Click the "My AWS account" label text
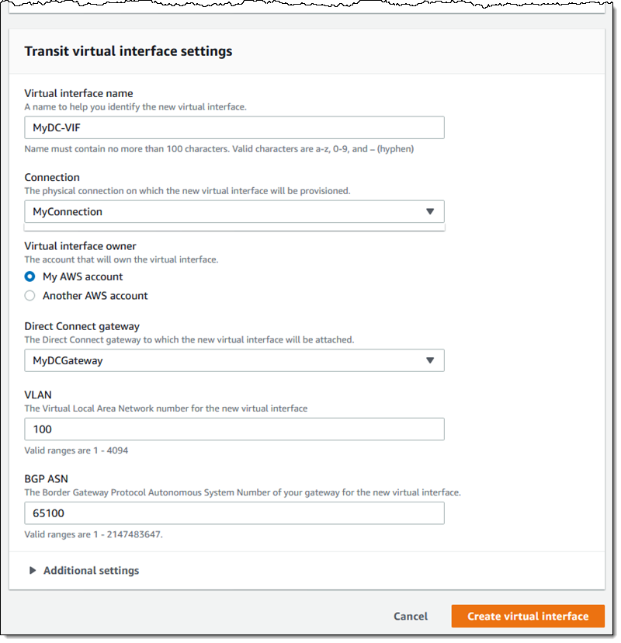621x643 pixels. tap(82, 276)
